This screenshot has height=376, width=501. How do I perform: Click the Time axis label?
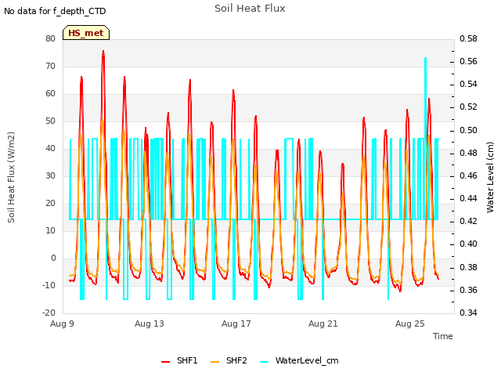click(x=443, y=336)
